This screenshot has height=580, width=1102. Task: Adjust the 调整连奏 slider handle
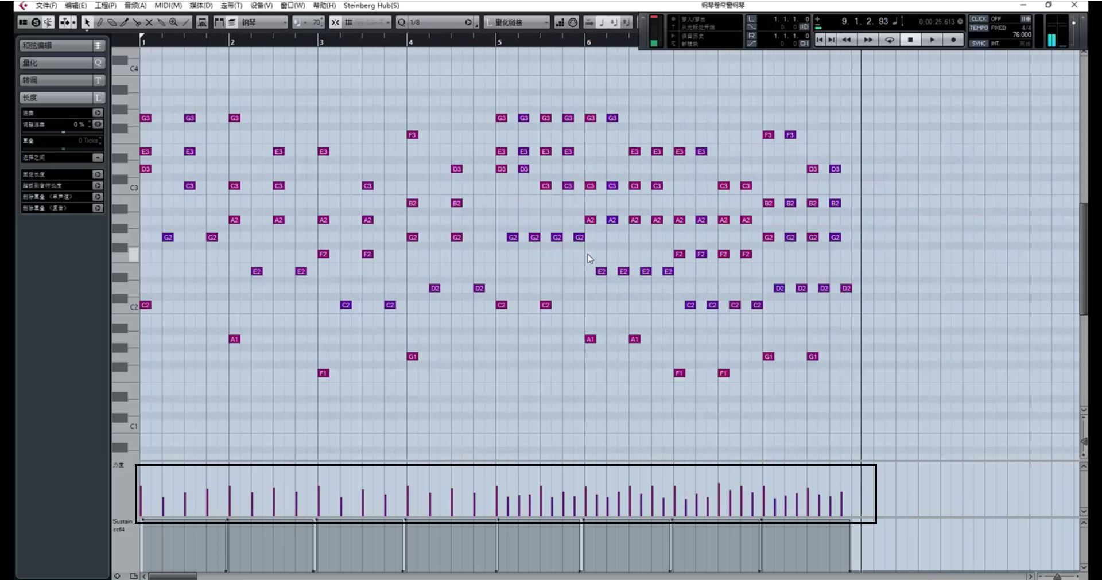(x=63, y=132)
